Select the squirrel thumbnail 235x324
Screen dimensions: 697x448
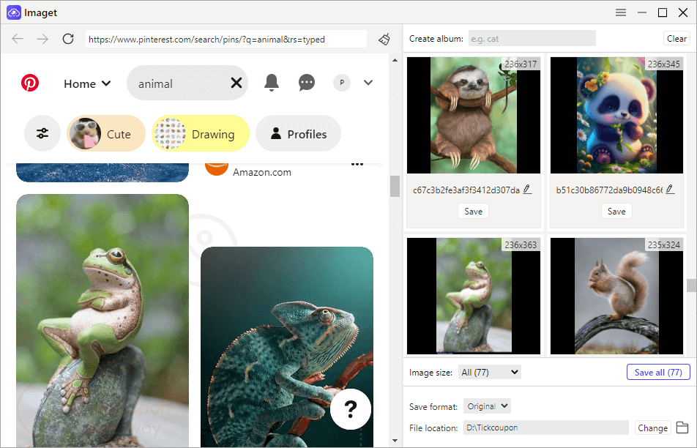pyautogui.click(x=616, y=296)
